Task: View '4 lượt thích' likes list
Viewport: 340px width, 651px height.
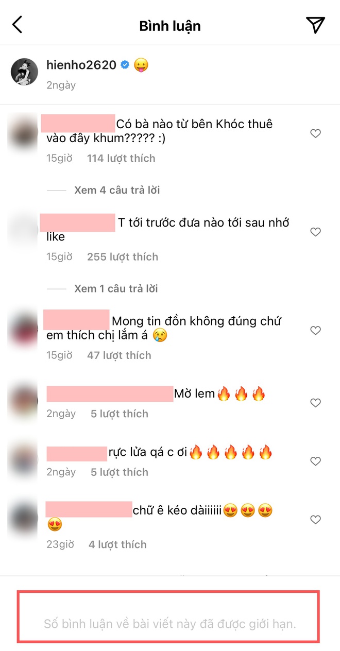Action: coord(117,544)
